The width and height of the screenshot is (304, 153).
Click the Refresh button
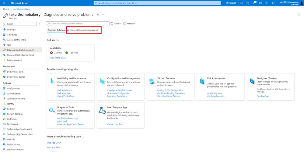tap(116, 24)
